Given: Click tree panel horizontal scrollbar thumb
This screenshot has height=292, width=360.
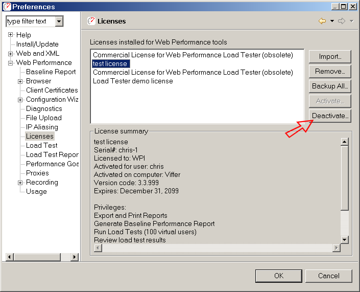Looking at the screenshot, I should click(x=37, y=257).
